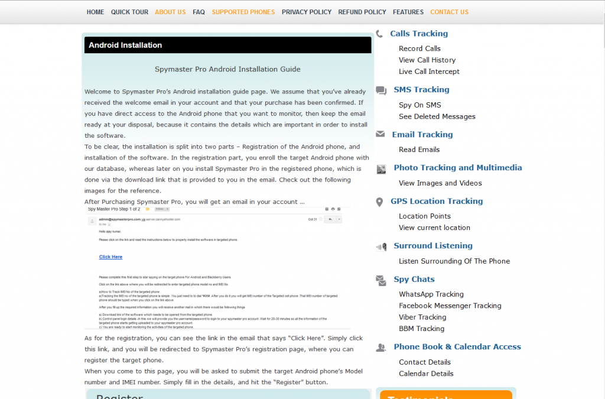Click the blue Click Here link in screenshot
The width and height of the screenshot is (605, 399).
pos(110,257)
